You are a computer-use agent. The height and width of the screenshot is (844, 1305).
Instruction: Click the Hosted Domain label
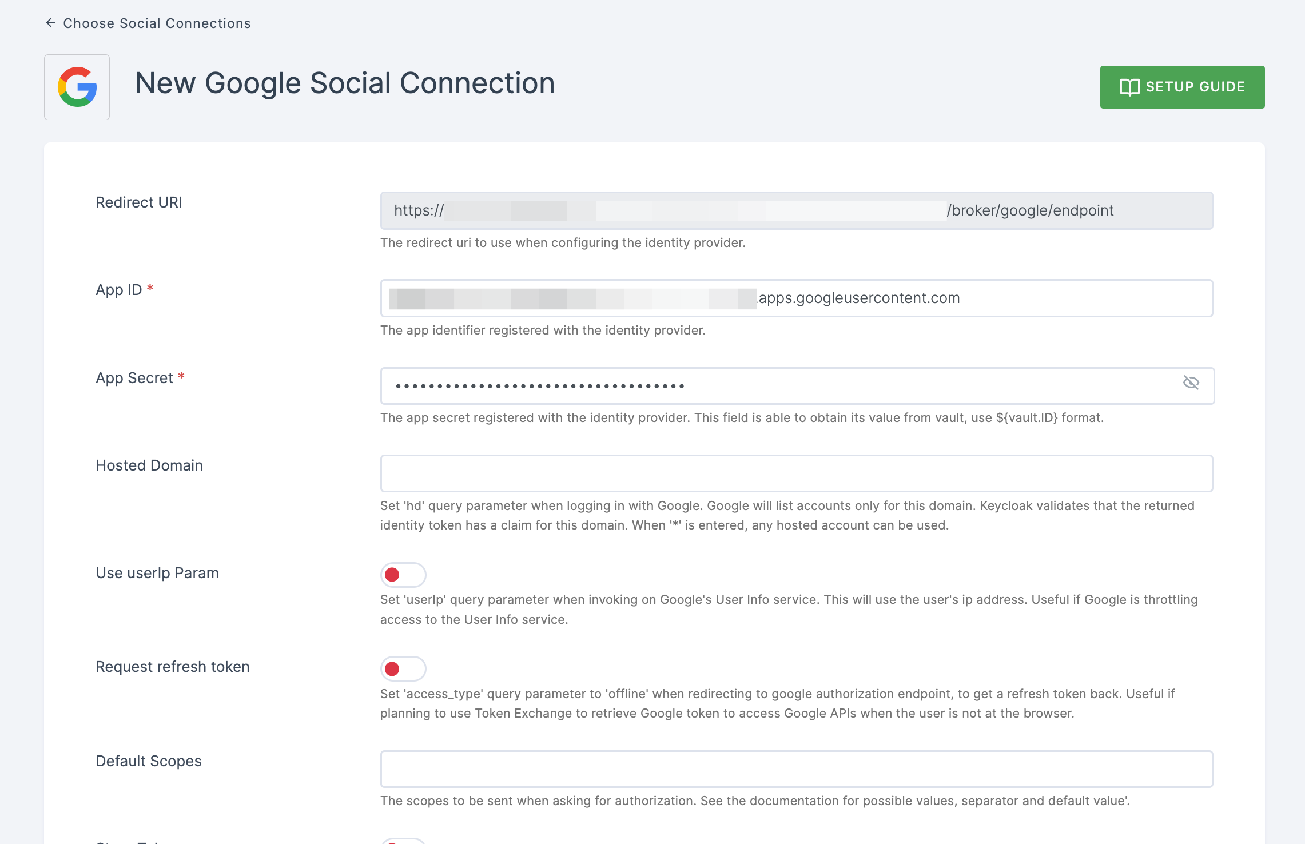click(x=149, y=465)
